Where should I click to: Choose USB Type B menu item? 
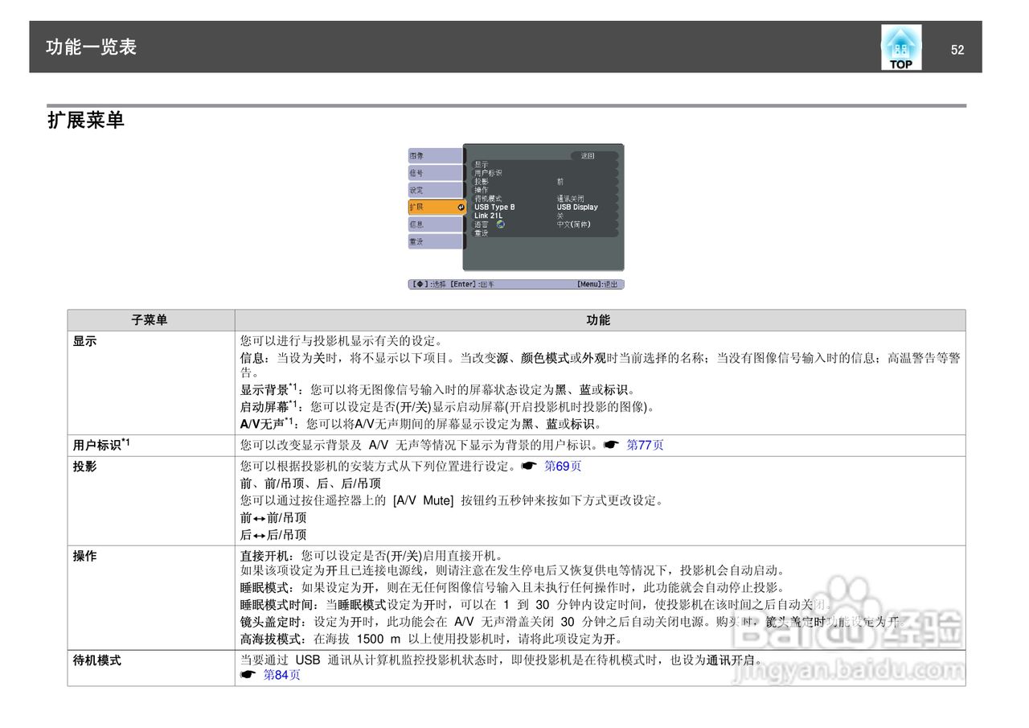pyautogui.click(x=494, y=208)
